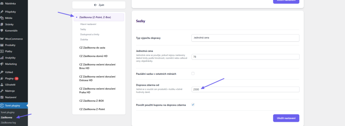
Task: Click Uložit nastavení below Sazby
Action: 286,118
